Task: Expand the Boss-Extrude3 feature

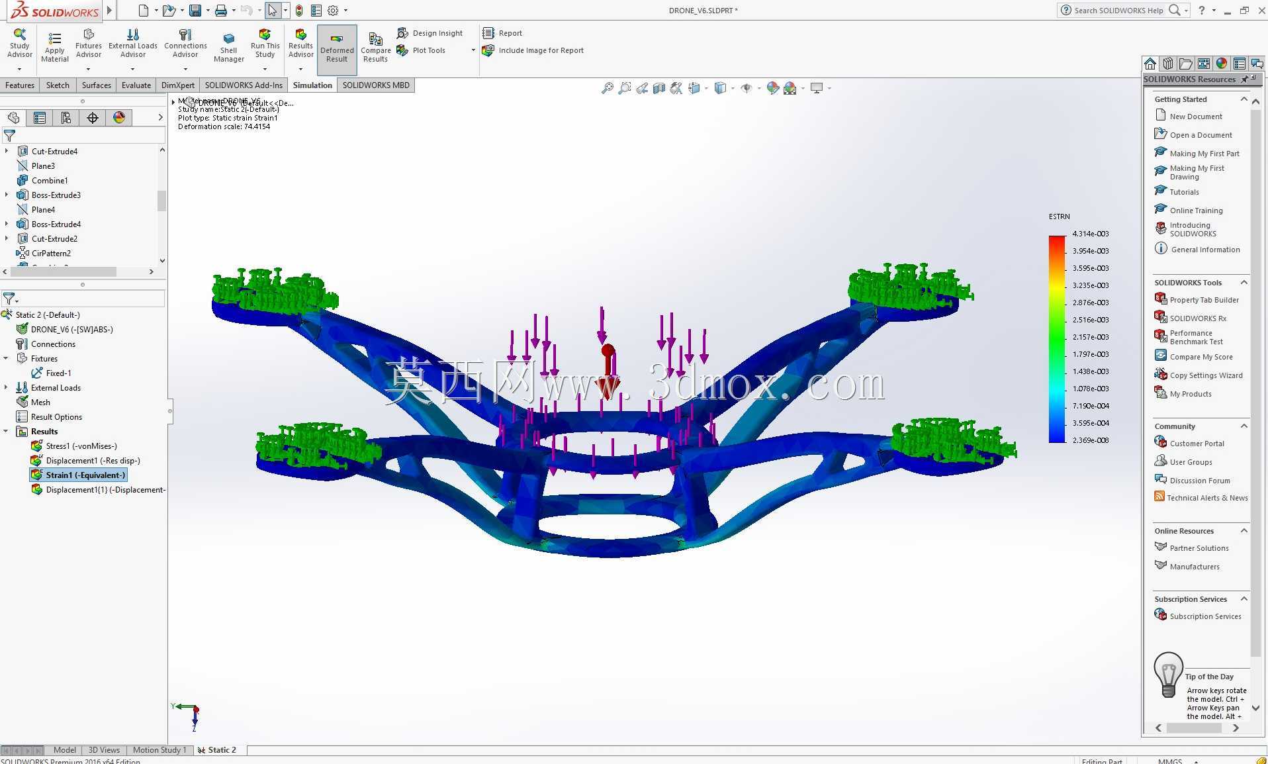Action: click(x=7, y=195)
